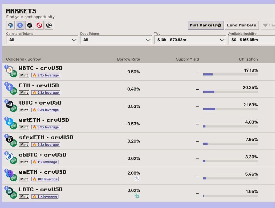
Task: Enable the Lend Markets filter
Action: tap(241, 25)
